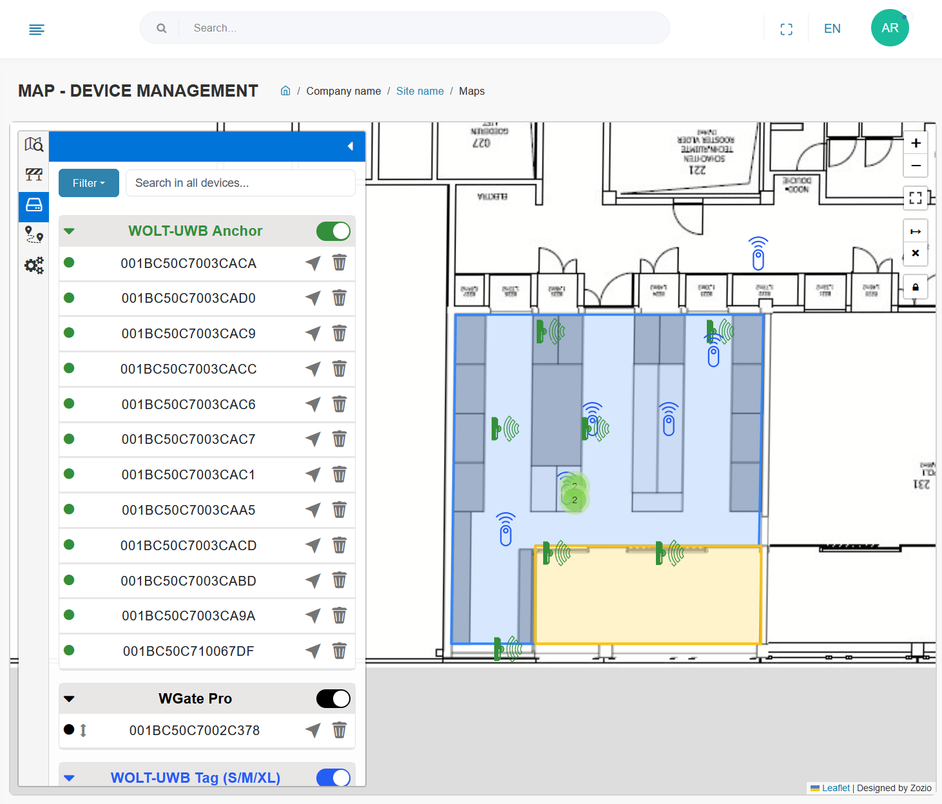Switch language via EN selector

coord(832,29)
